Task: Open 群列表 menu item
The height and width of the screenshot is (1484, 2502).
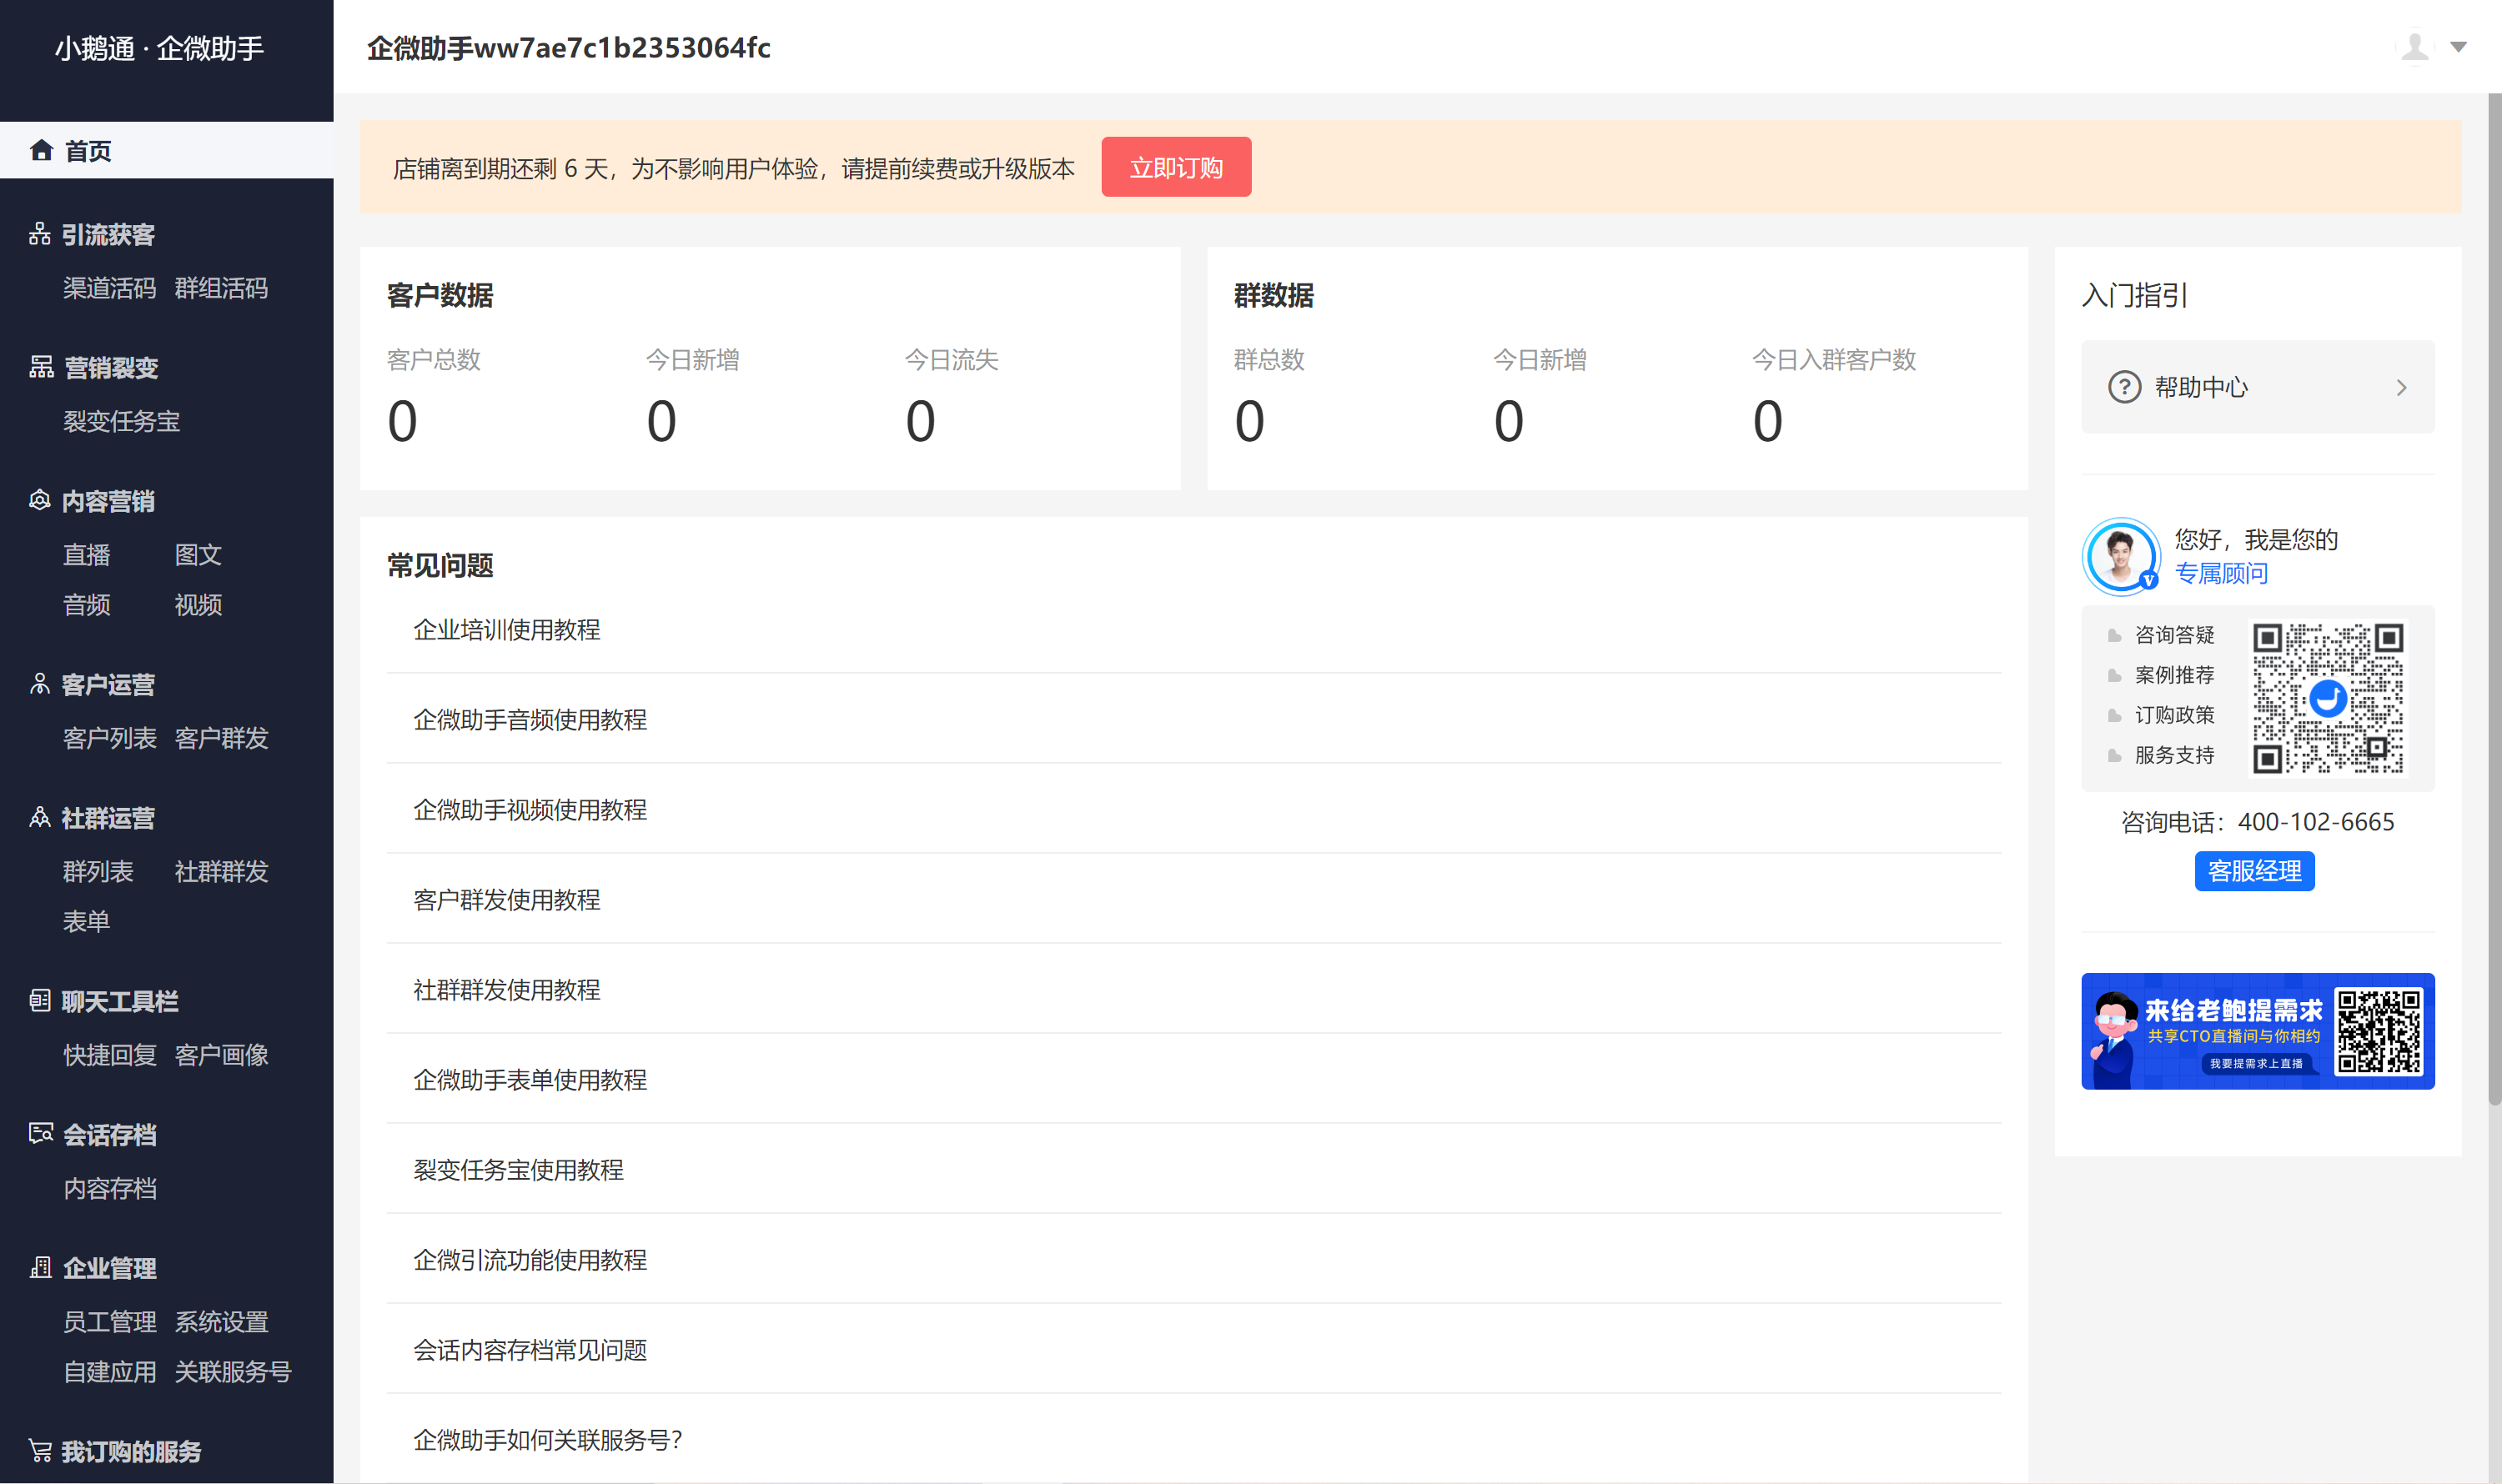Action: tap(98, 871)
